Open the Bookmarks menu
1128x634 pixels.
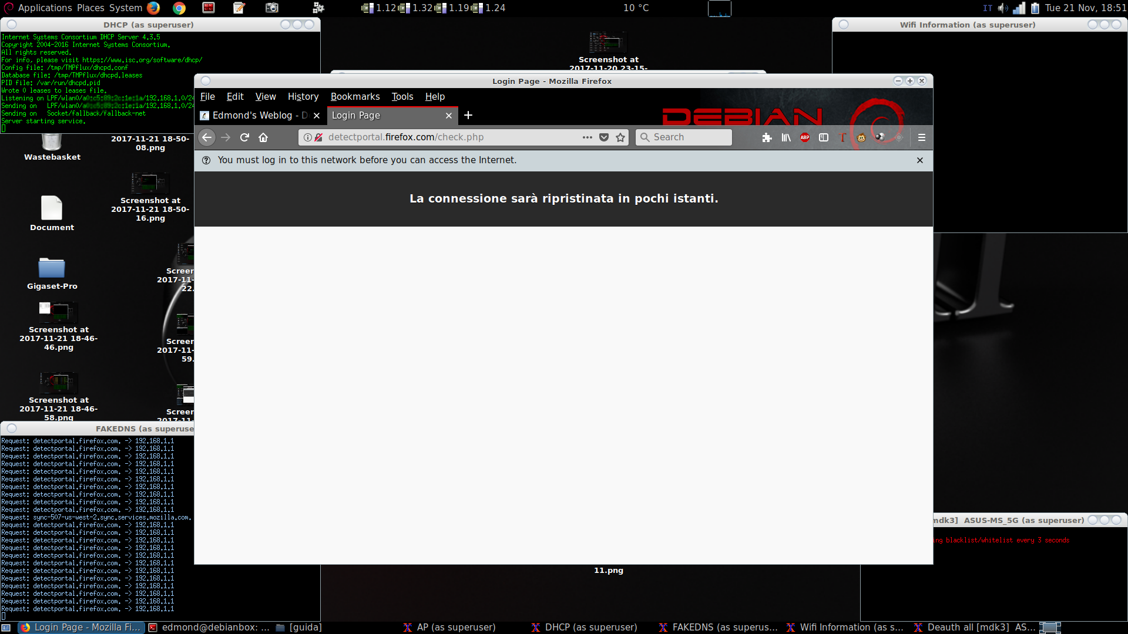355,97
